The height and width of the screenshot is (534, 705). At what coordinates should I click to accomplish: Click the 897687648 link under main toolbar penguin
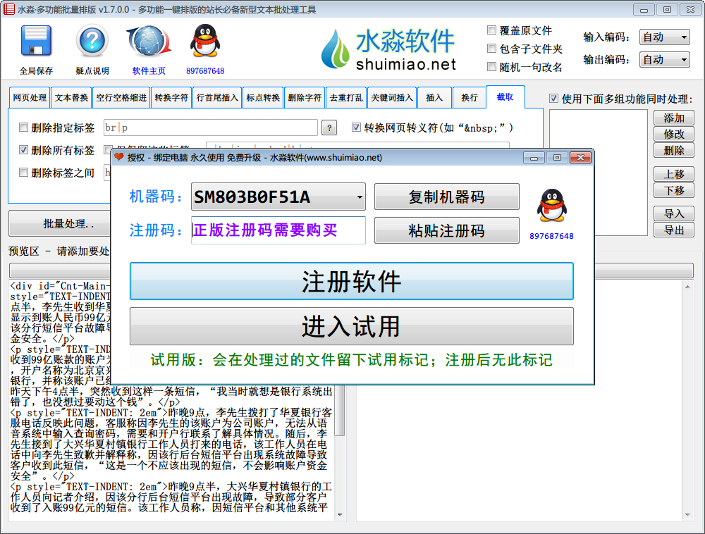[205, 71]
